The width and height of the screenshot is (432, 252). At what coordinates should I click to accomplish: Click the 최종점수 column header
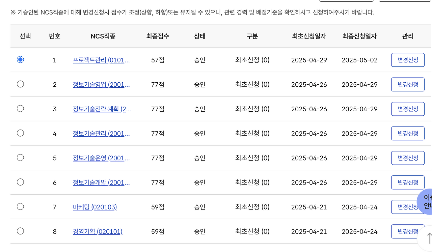157,36
